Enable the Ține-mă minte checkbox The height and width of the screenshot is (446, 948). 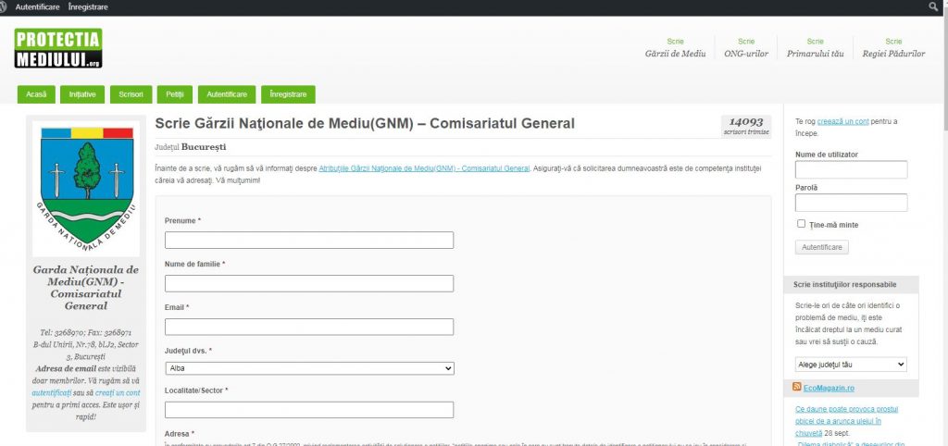pyautogui.click(x=802, y=224)
